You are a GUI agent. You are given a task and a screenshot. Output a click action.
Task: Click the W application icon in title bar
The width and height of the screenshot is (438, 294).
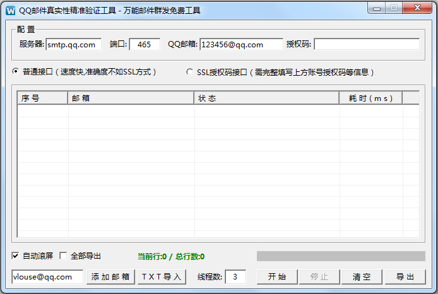click(10, 11)
